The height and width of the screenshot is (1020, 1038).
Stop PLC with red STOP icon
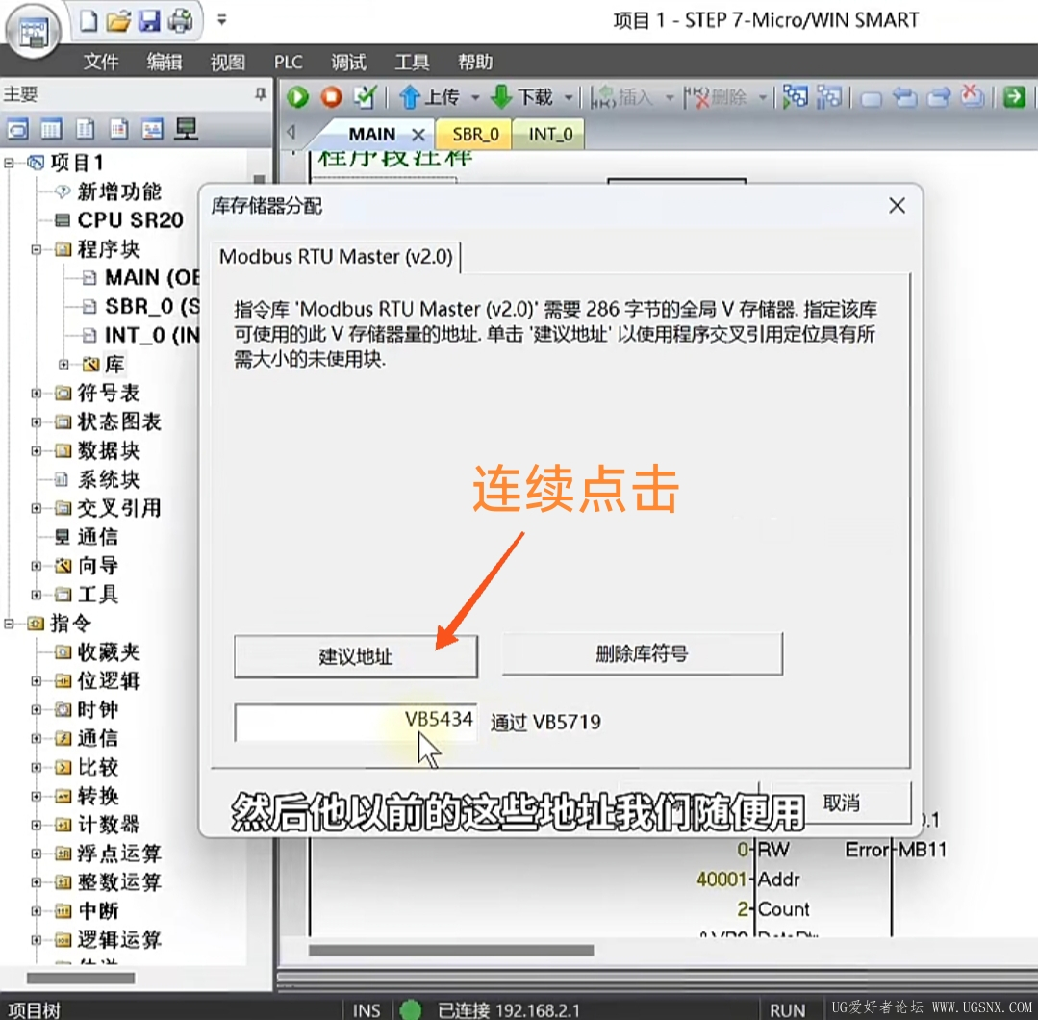pos(332,97)
